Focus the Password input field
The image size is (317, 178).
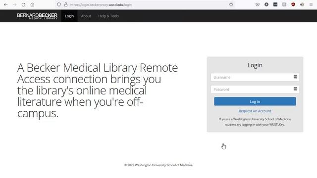tap(255, 89)
